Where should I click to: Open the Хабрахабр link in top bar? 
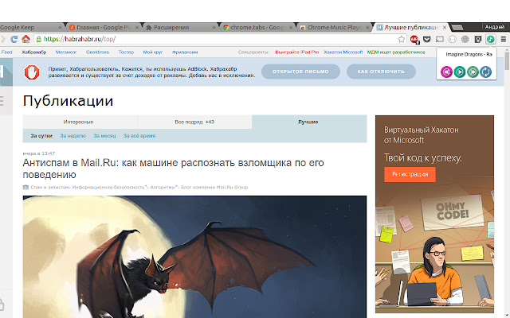[x=34, y=52]
